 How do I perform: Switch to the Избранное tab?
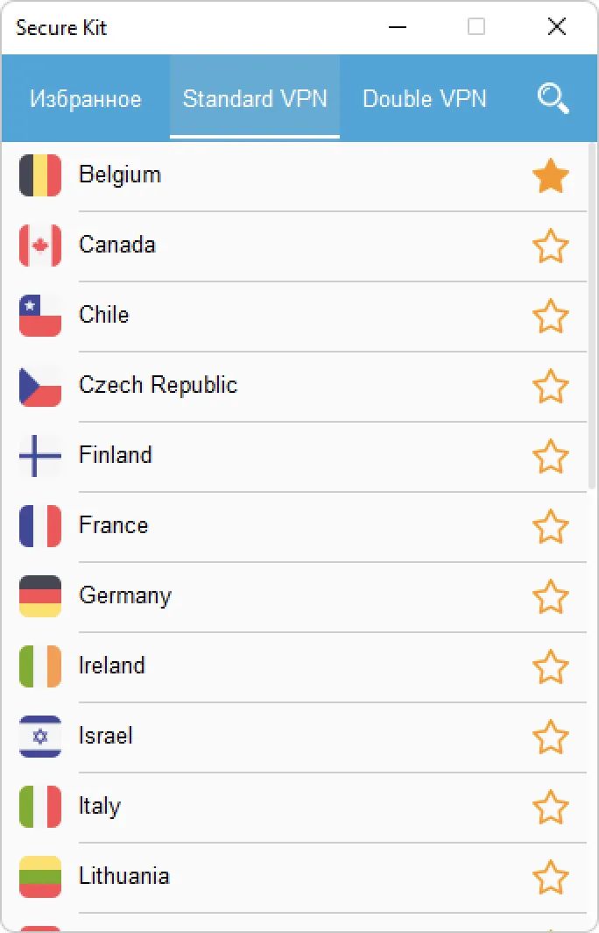86,99
